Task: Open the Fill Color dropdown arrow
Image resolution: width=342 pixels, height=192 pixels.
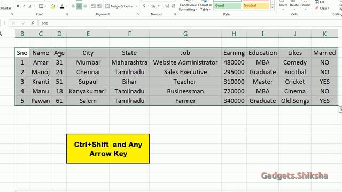Action: pyautogui.click(x=57, y=6)
